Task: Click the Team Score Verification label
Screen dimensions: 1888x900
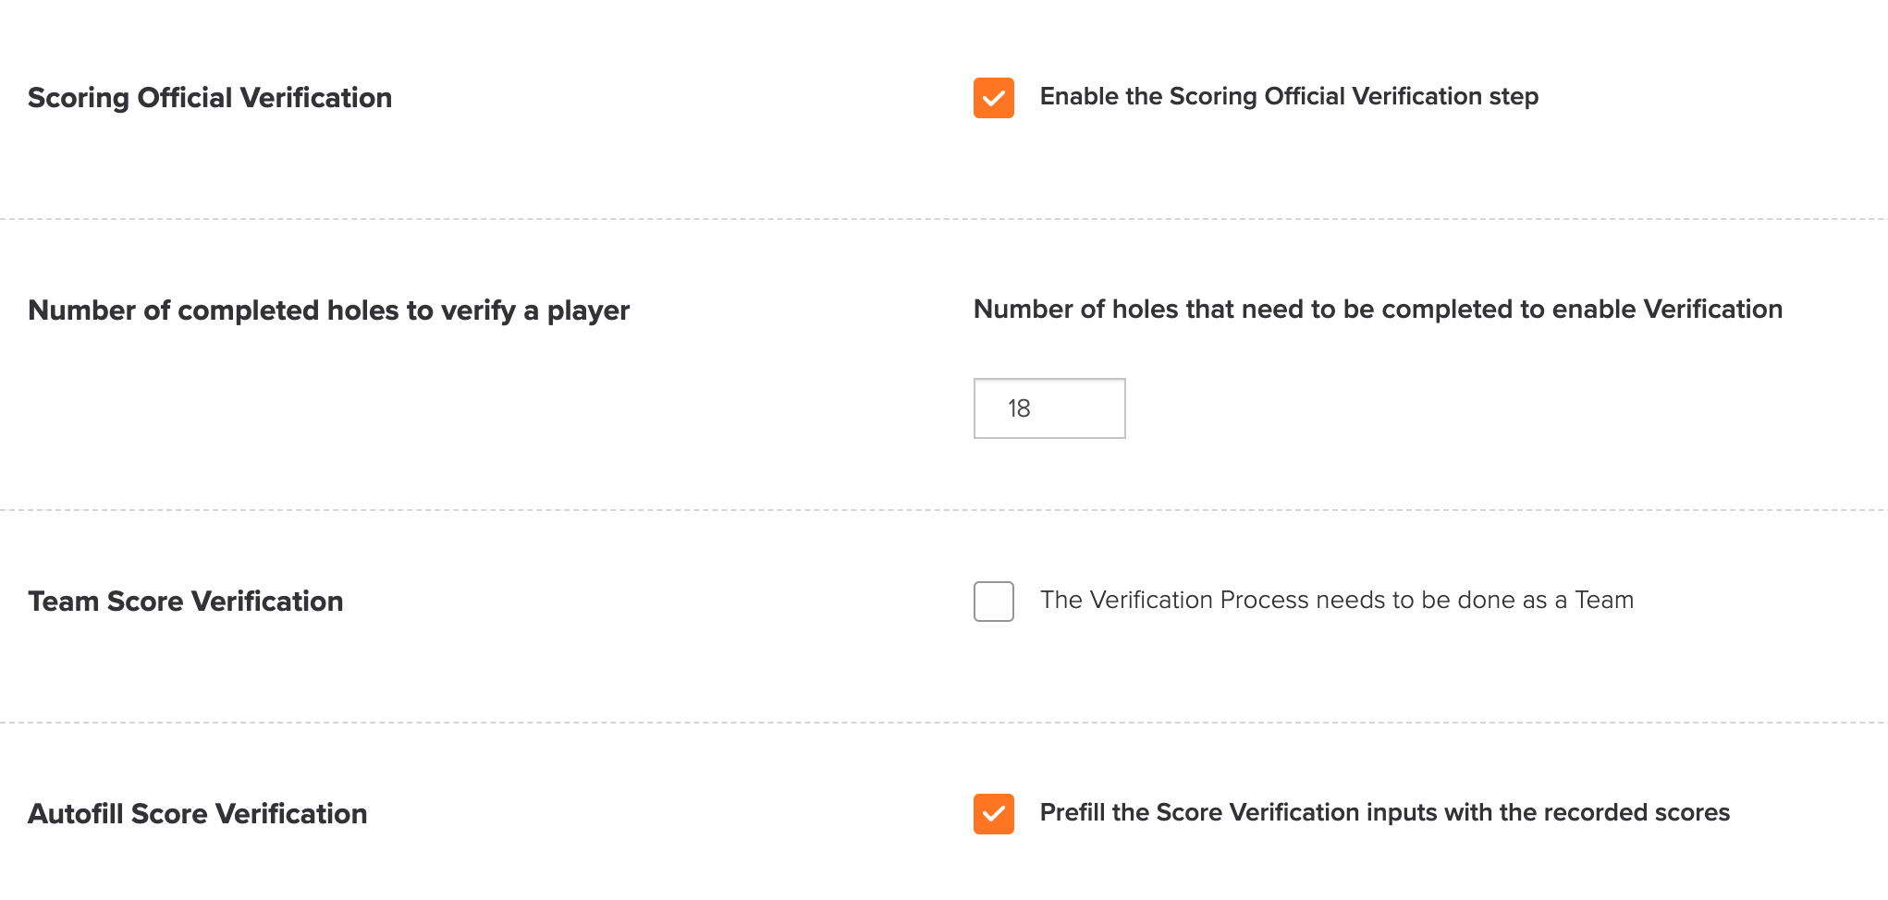Action: coord(185,601)
